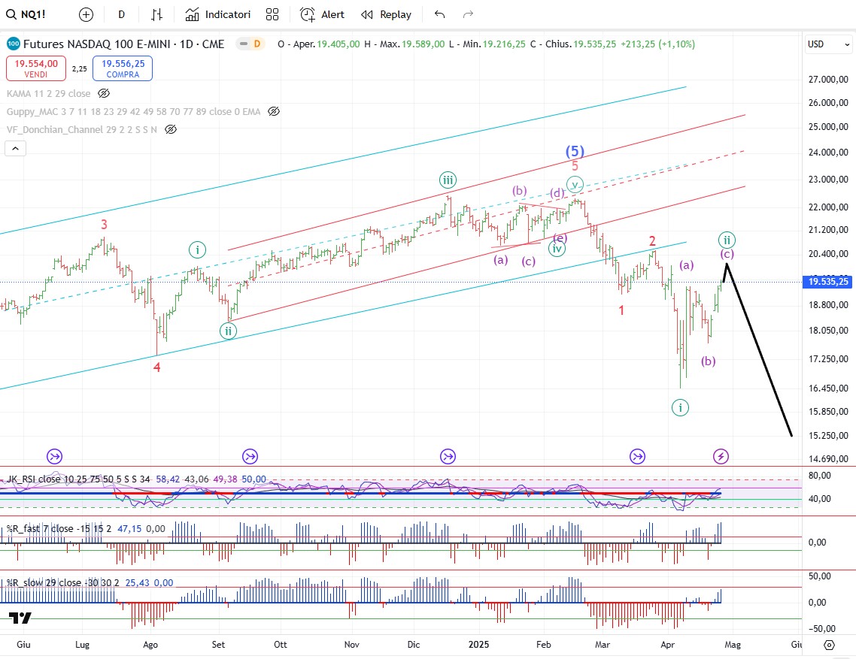The height and width of the screenshot is (659, 856).
Task: Select the red wave label 2
Action: coord(652,241)
